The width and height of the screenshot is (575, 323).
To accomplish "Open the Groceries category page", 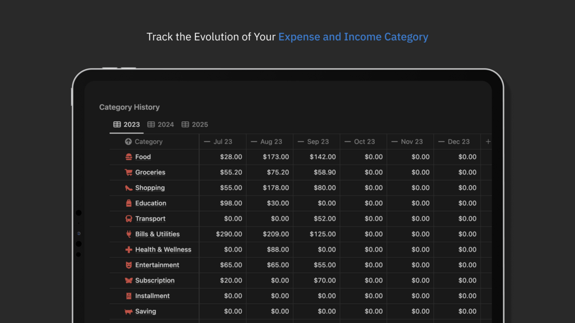I will [150, 172].
